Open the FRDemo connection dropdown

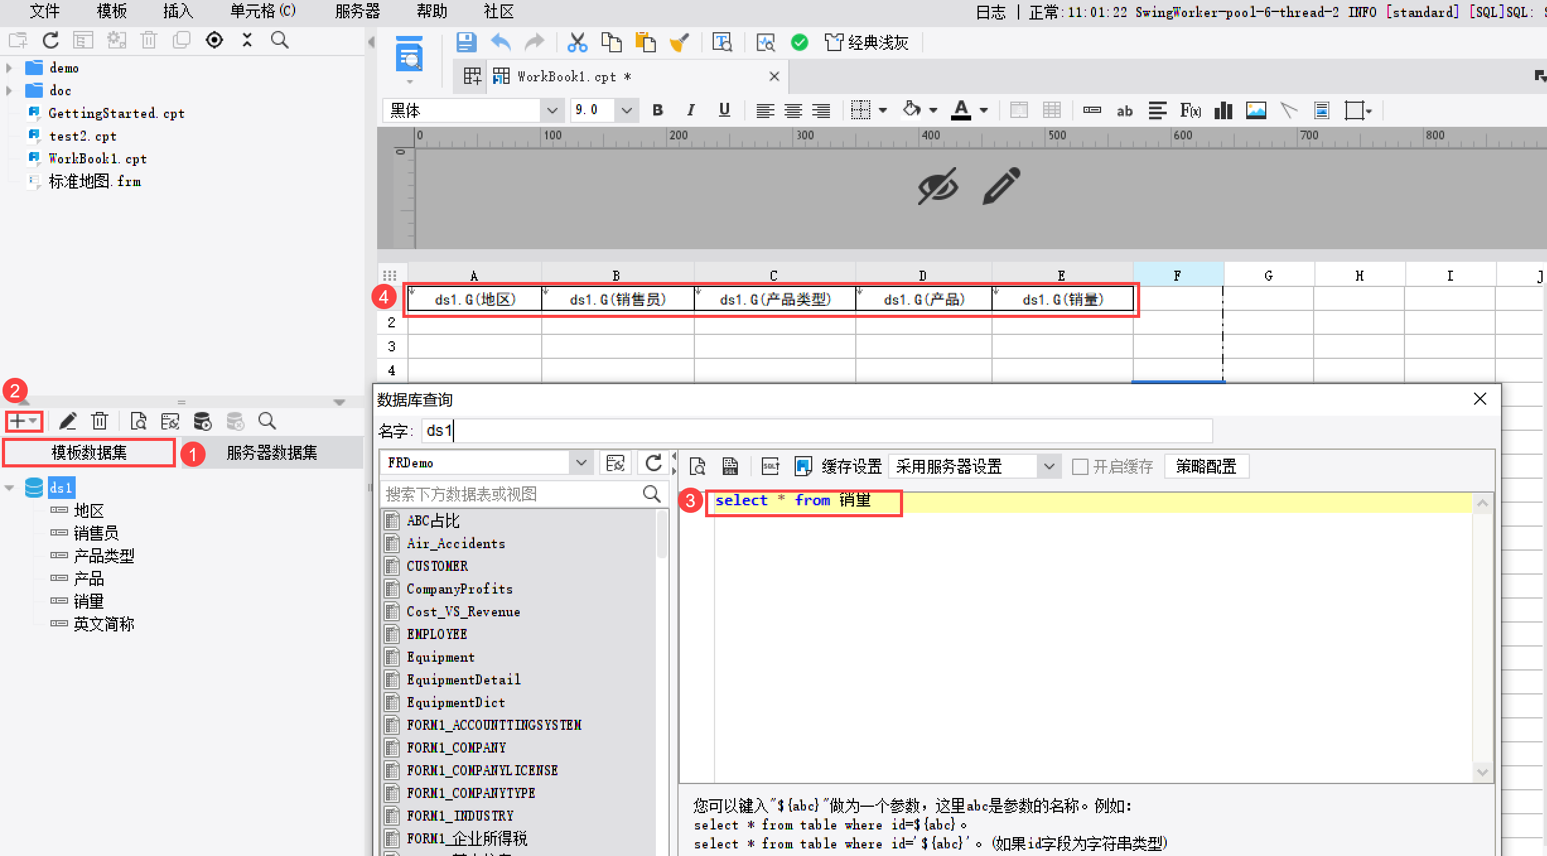[581, 463]
